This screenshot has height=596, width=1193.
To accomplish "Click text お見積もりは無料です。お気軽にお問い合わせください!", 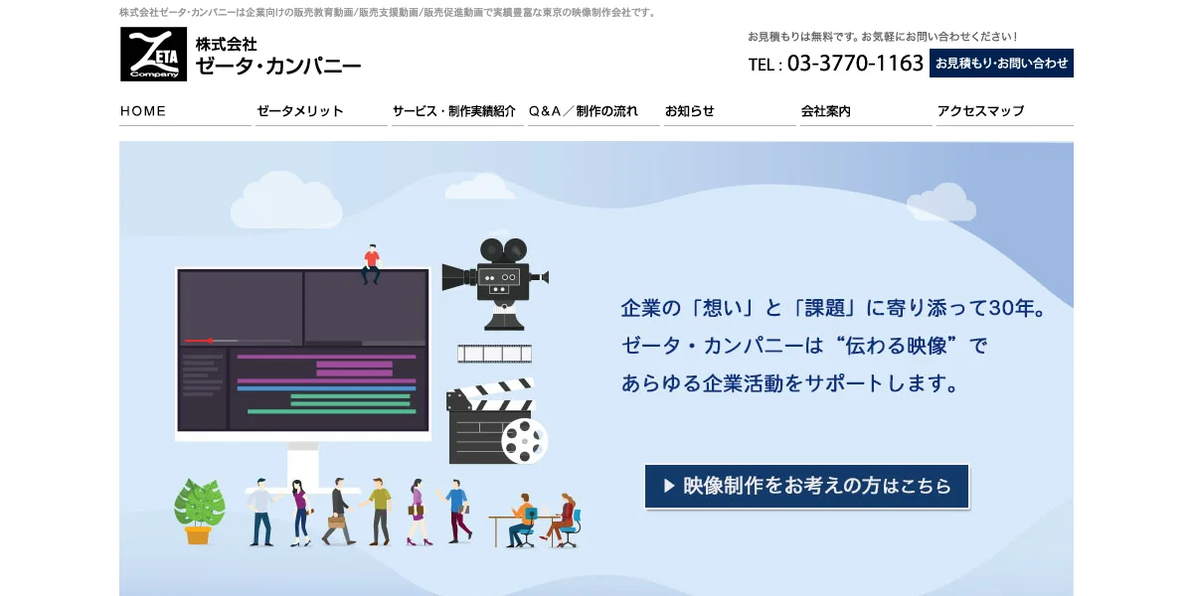I will pos(883,37).
